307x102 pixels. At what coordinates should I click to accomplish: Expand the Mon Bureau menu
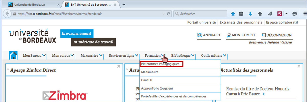34,55
